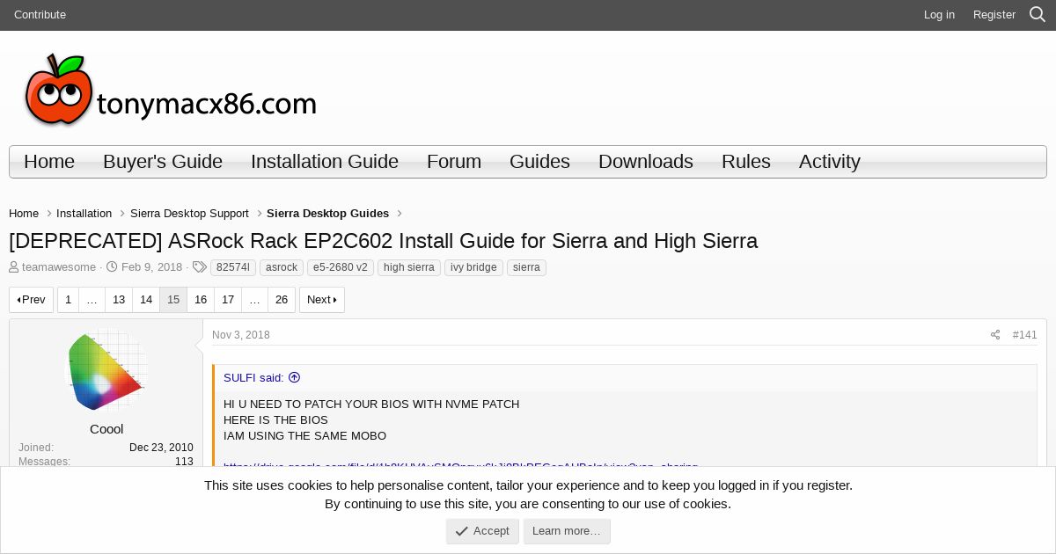Screen dimensions: 1056x554
Task: Click Sierra Desktop Support breadcrumb
Action: click(x=189, y=214)
